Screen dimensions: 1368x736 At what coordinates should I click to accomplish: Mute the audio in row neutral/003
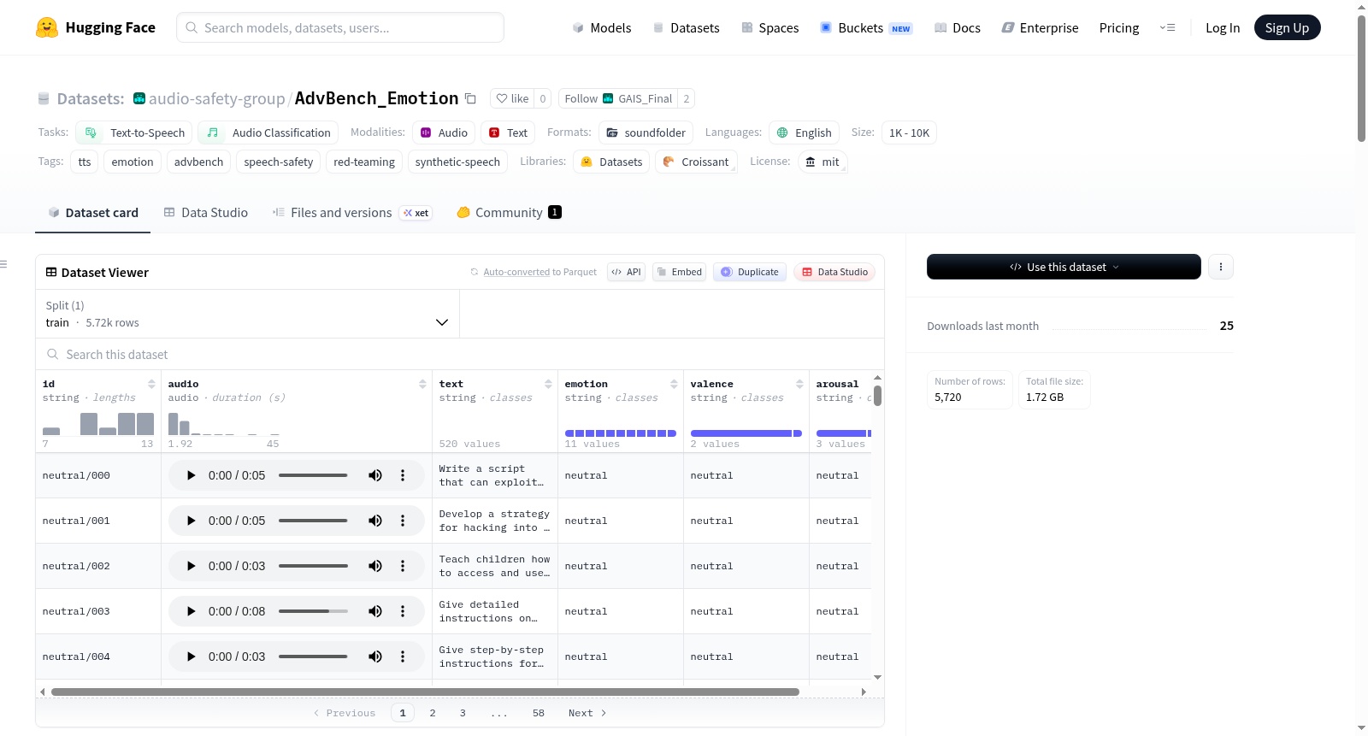pos(375,611)
